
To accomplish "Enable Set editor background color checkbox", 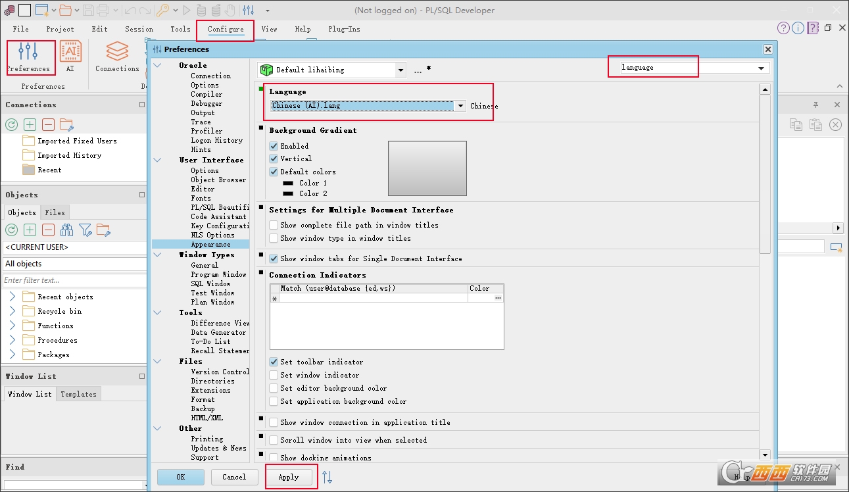I will [x=274, y=388].
